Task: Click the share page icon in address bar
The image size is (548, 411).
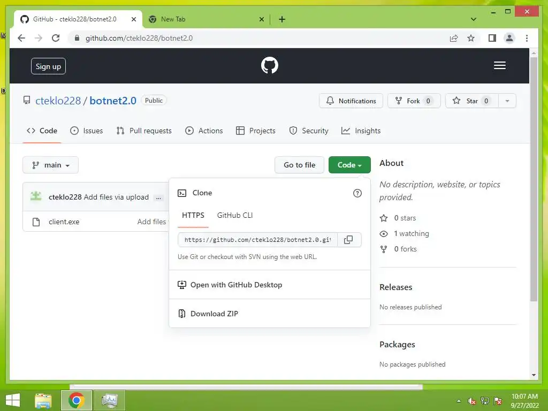Action: pyautogui.click(x=454, y=38)
